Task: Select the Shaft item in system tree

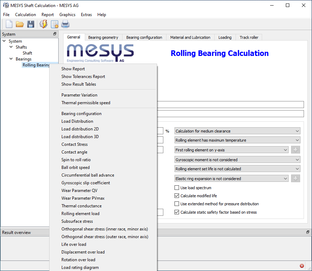Action: 27,53
